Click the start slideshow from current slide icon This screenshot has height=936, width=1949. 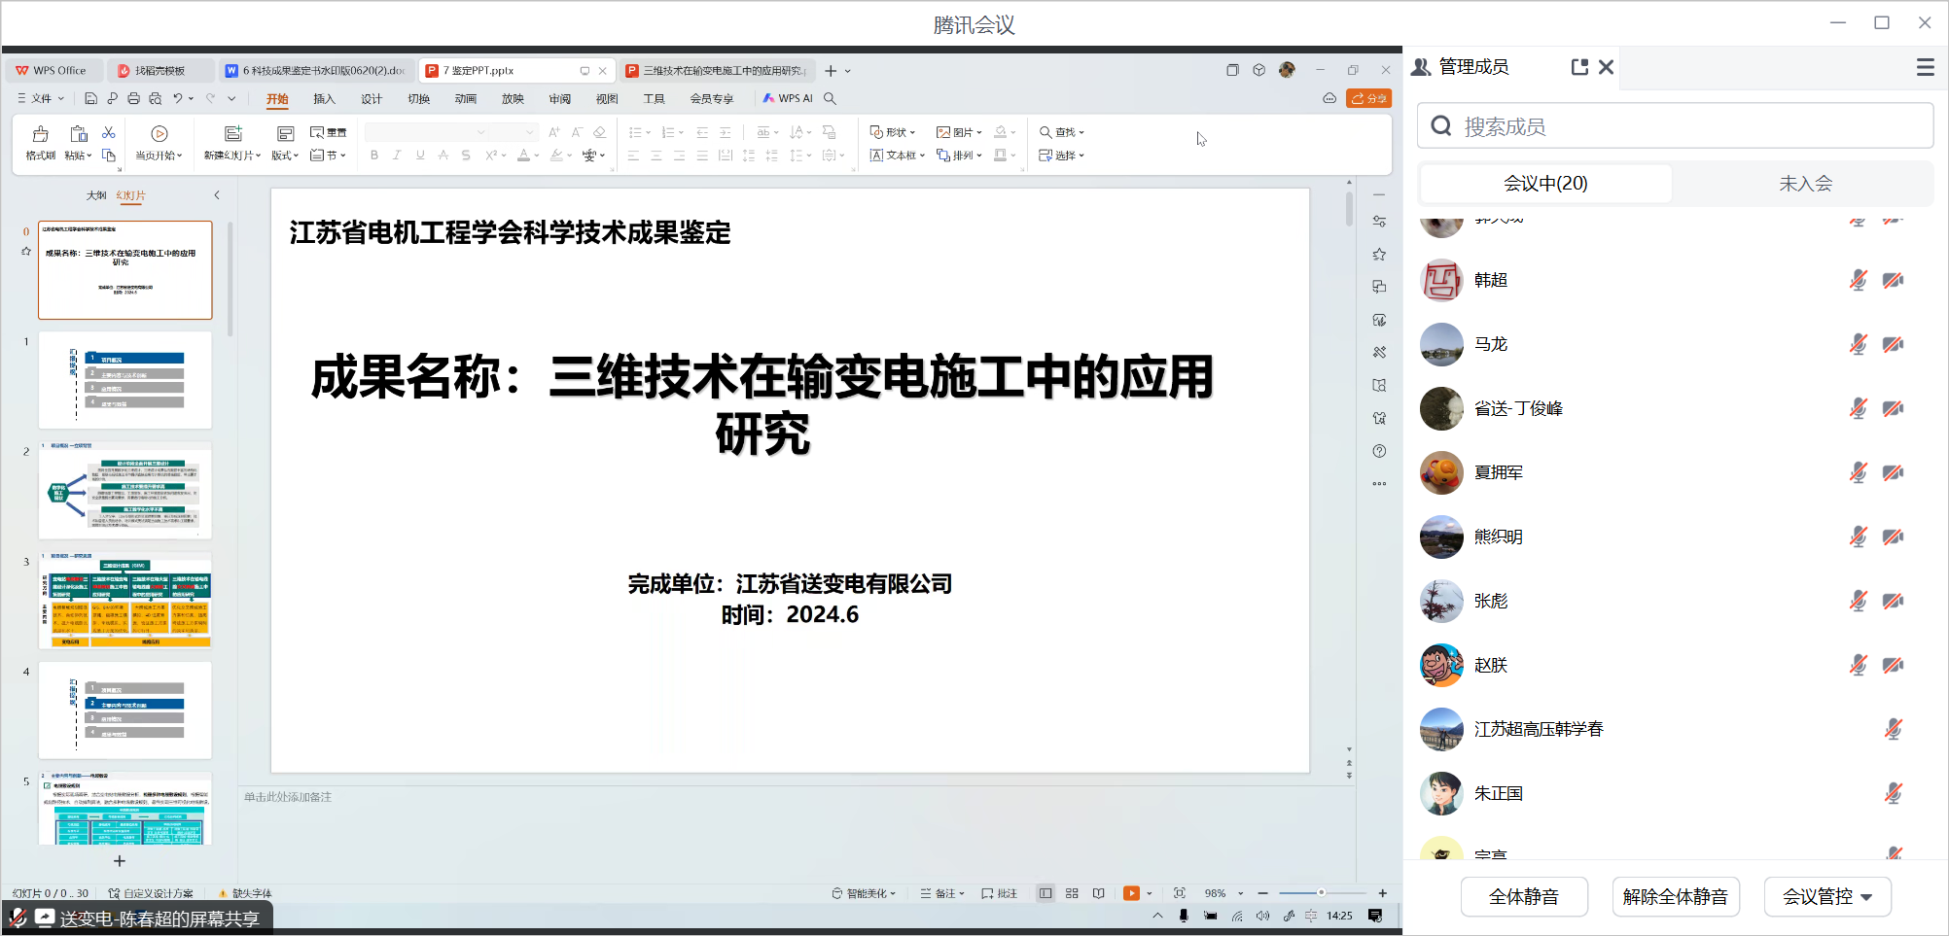point(159,142)
